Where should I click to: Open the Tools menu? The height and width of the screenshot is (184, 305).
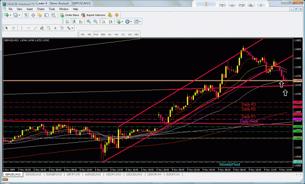52,9
